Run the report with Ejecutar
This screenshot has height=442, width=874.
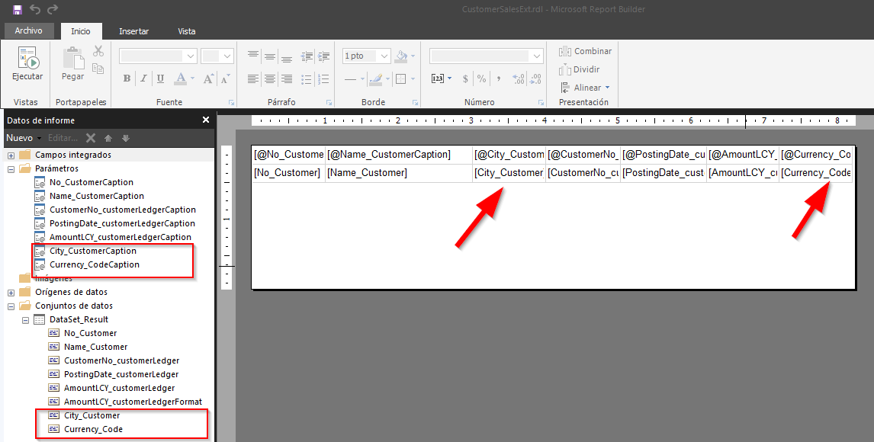coord(27,64)
